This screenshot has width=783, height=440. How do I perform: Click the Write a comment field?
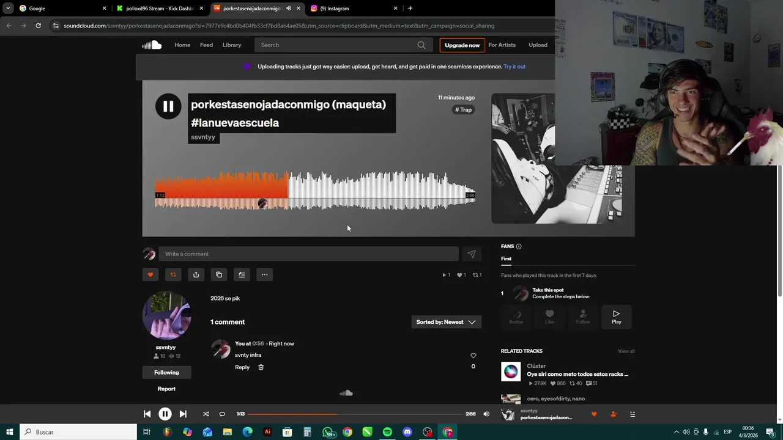click(308, 254)
